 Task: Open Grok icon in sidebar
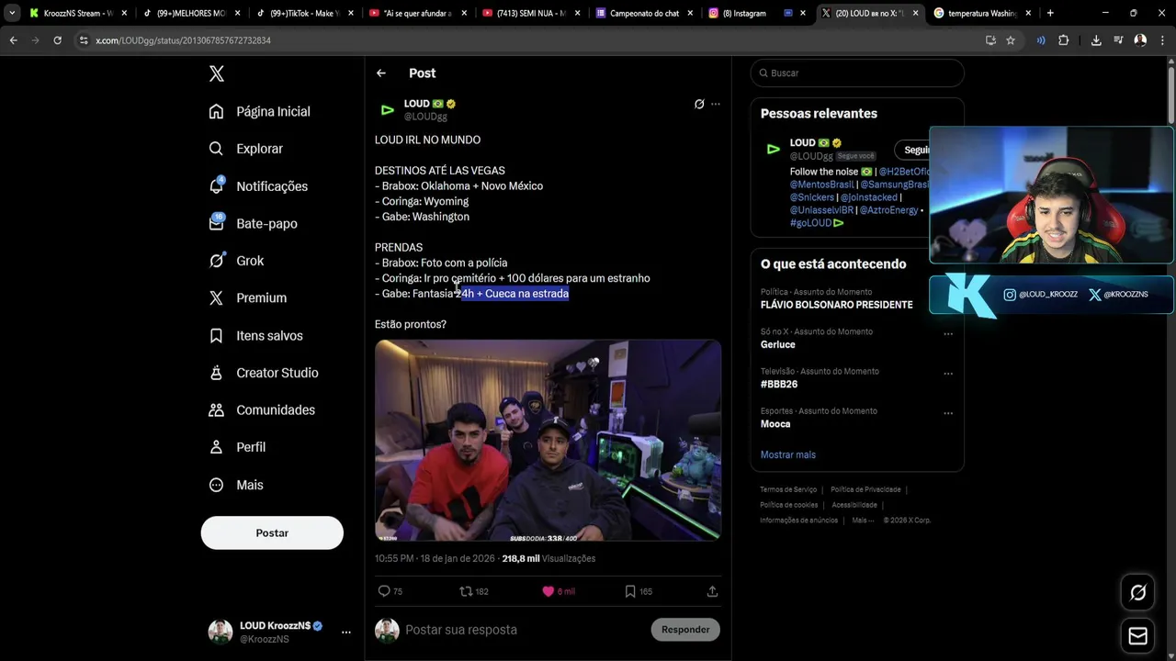(216, 261)
